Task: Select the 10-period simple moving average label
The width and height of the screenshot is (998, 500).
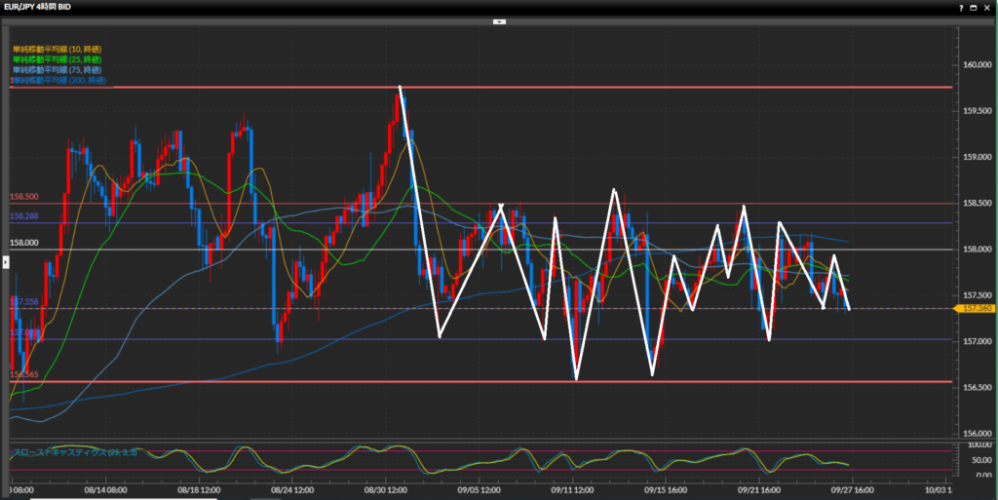Action: coord(58,48)
